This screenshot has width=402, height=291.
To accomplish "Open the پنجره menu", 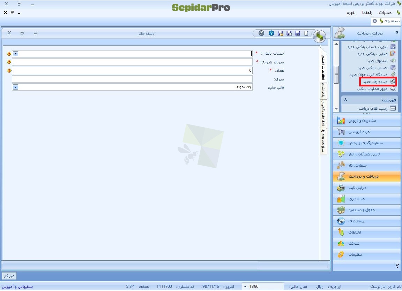I will [351, 13].
